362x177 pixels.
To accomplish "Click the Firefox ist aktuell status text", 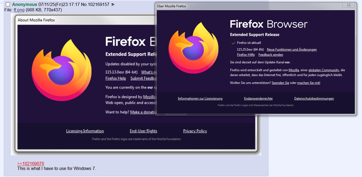I will tap(249, 43).
